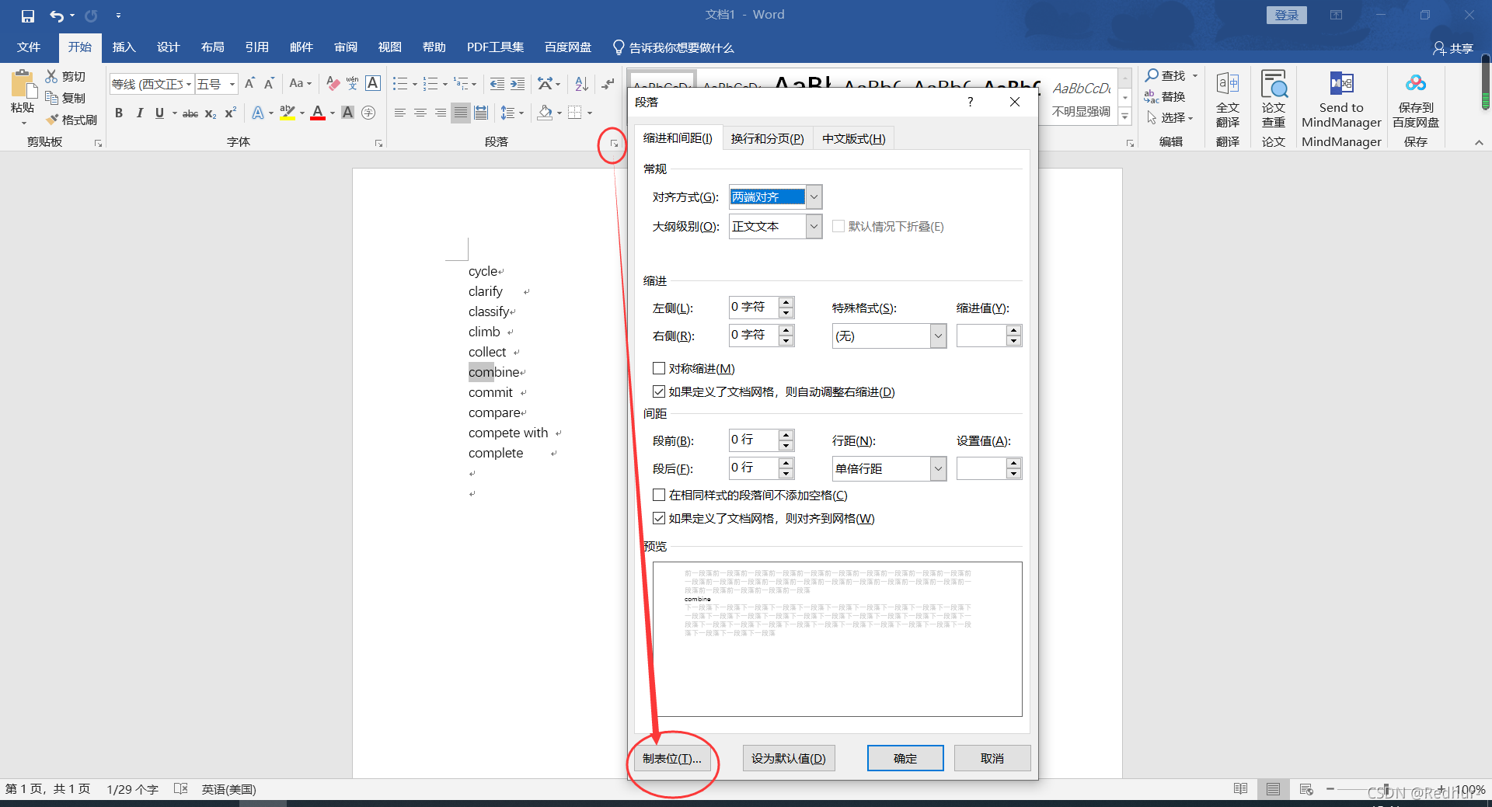Image resolution: width=1492 pixels, height=807 pixels.
Task: Clear all formatting eraser icon
Action: [333, 83]
